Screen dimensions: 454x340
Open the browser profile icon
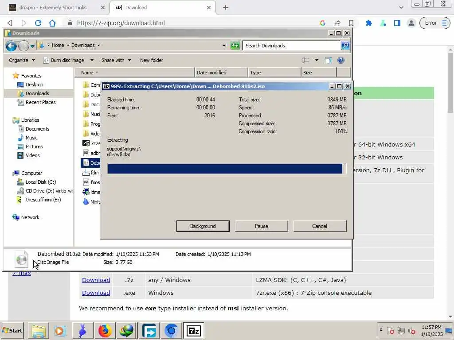pos(411,23)
